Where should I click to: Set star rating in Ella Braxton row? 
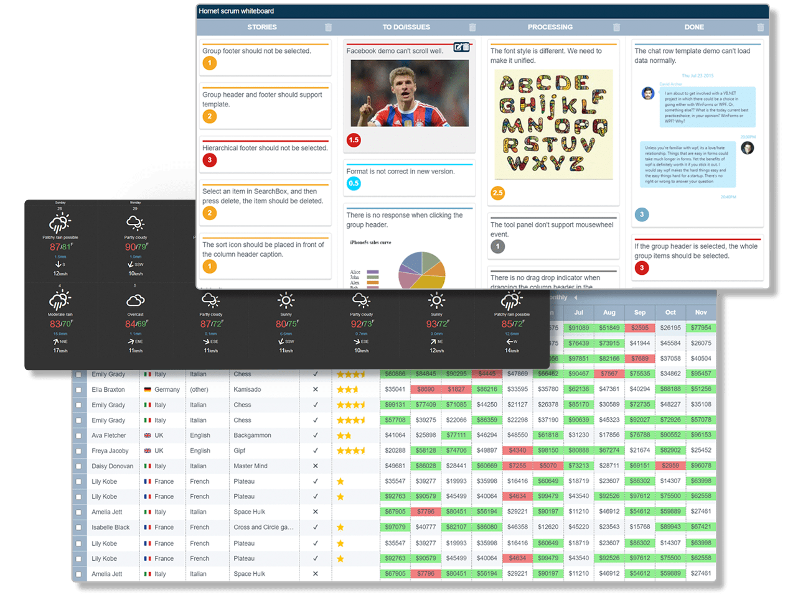point(347,390)
